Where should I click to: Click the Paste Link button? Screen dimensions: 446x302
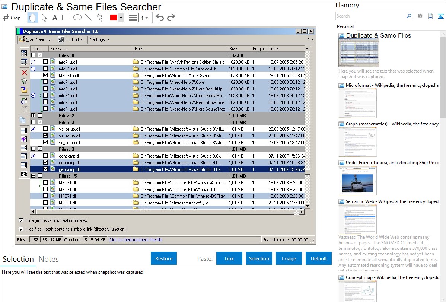(229, 258)
